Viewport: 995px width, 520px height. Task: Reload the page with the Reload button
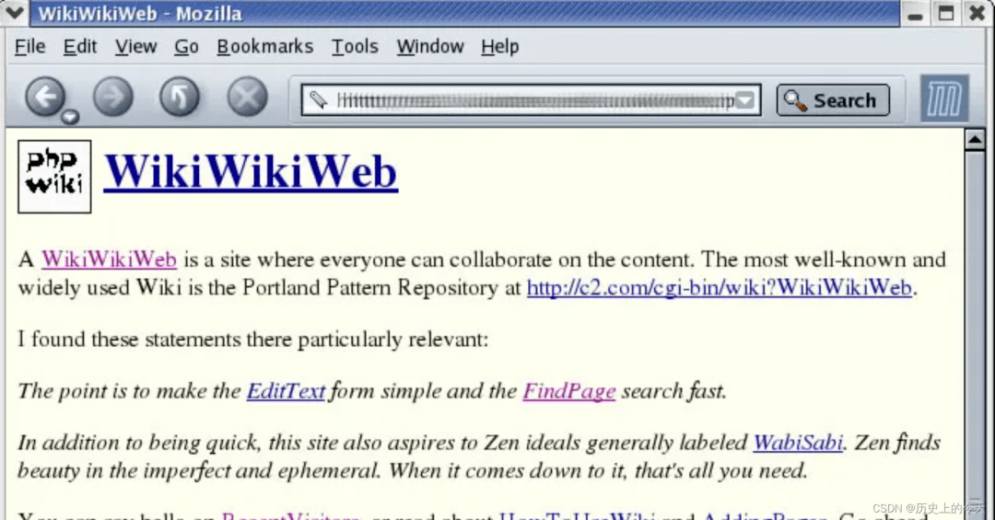coord(180,97)
